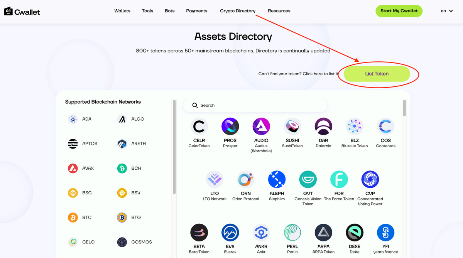
Task: Filter by the ADA network
Action: (x=79, y=119)
